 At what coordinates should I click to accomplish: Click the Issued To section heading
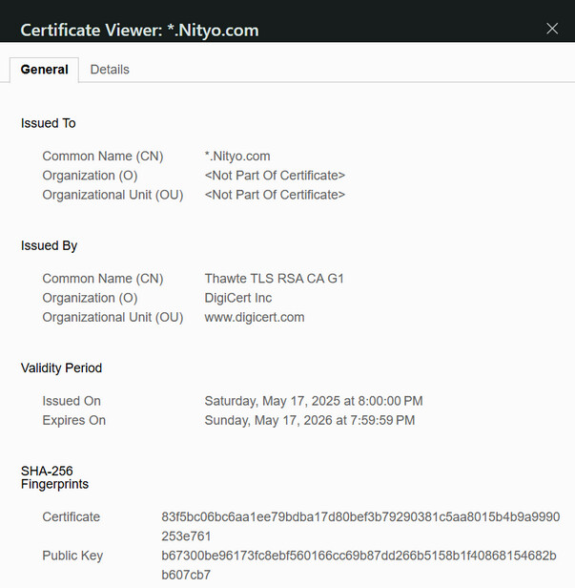click(49, 123)
